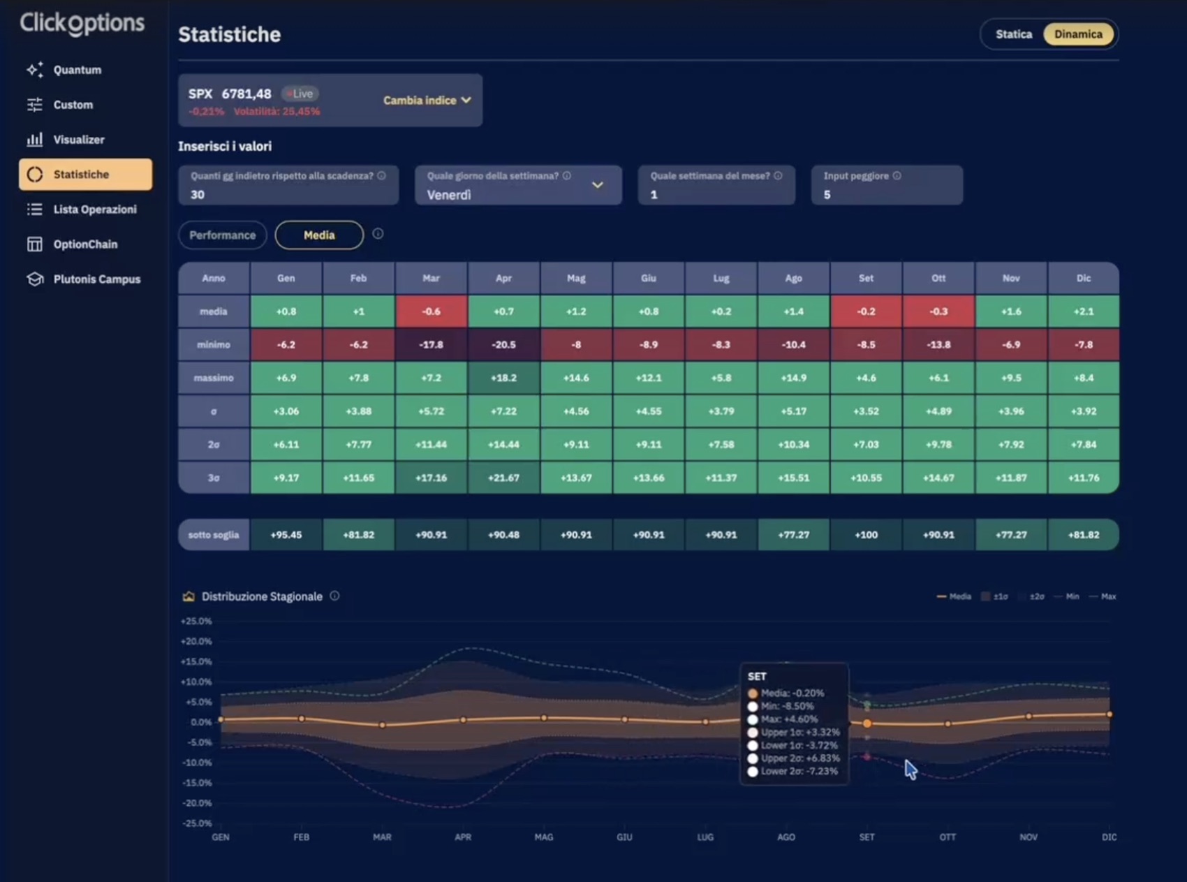The height and width of the screenshot is (882, 1187).
Task: Toggle the ±2σ band in chart legend
Action: [1032, 596]
